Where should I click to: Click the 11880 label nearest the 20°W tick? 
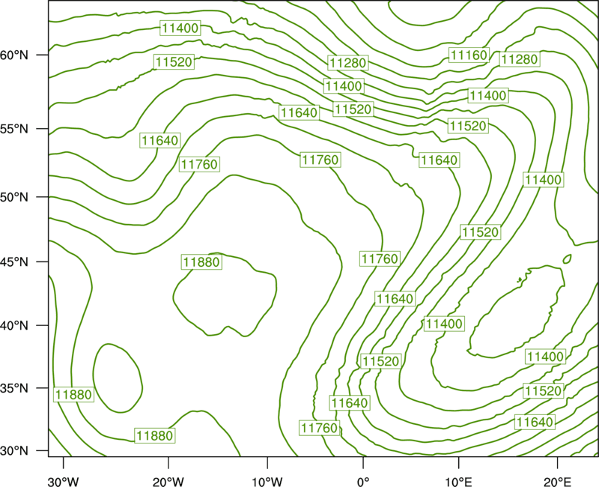155,435
